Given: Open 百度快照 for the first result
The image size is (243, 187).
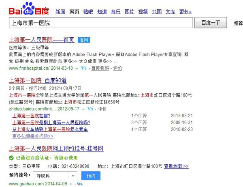Looking at the screenshot, I should [x=101, y=69].
